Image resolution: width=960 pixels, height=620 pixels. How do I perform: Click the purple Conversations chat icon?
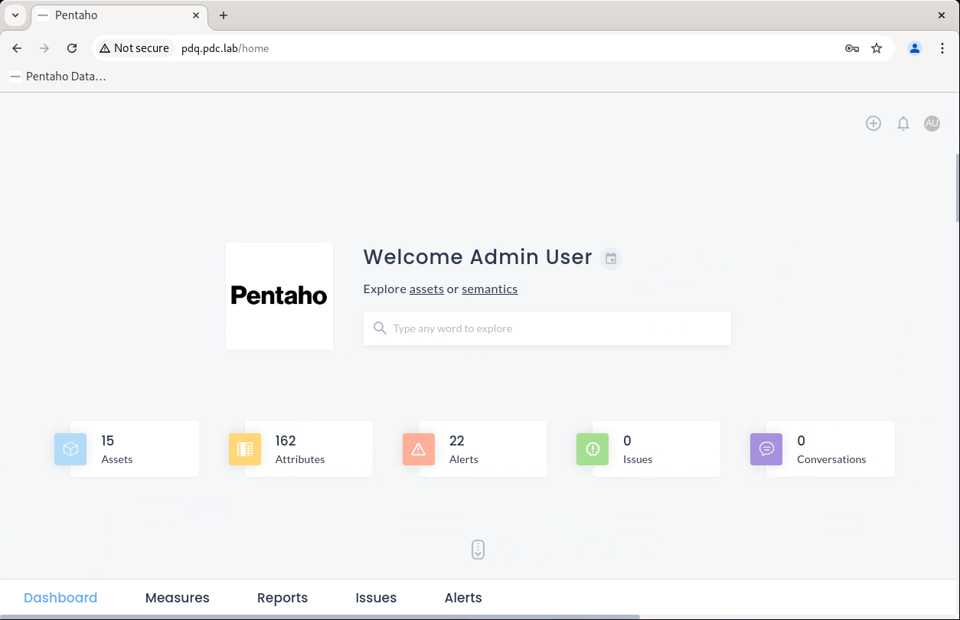click(766, 449)
